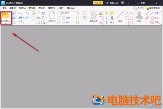
Task: Select the pencil drawing tool
Action: point(147,13)
